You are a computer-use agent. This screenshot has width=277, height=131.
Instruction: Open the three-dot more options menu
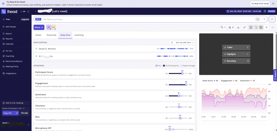(273, 27)
